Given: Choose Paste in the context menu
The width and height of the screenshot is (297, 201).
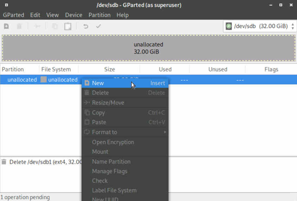Looking at the screenshot, I should point(125,122).
